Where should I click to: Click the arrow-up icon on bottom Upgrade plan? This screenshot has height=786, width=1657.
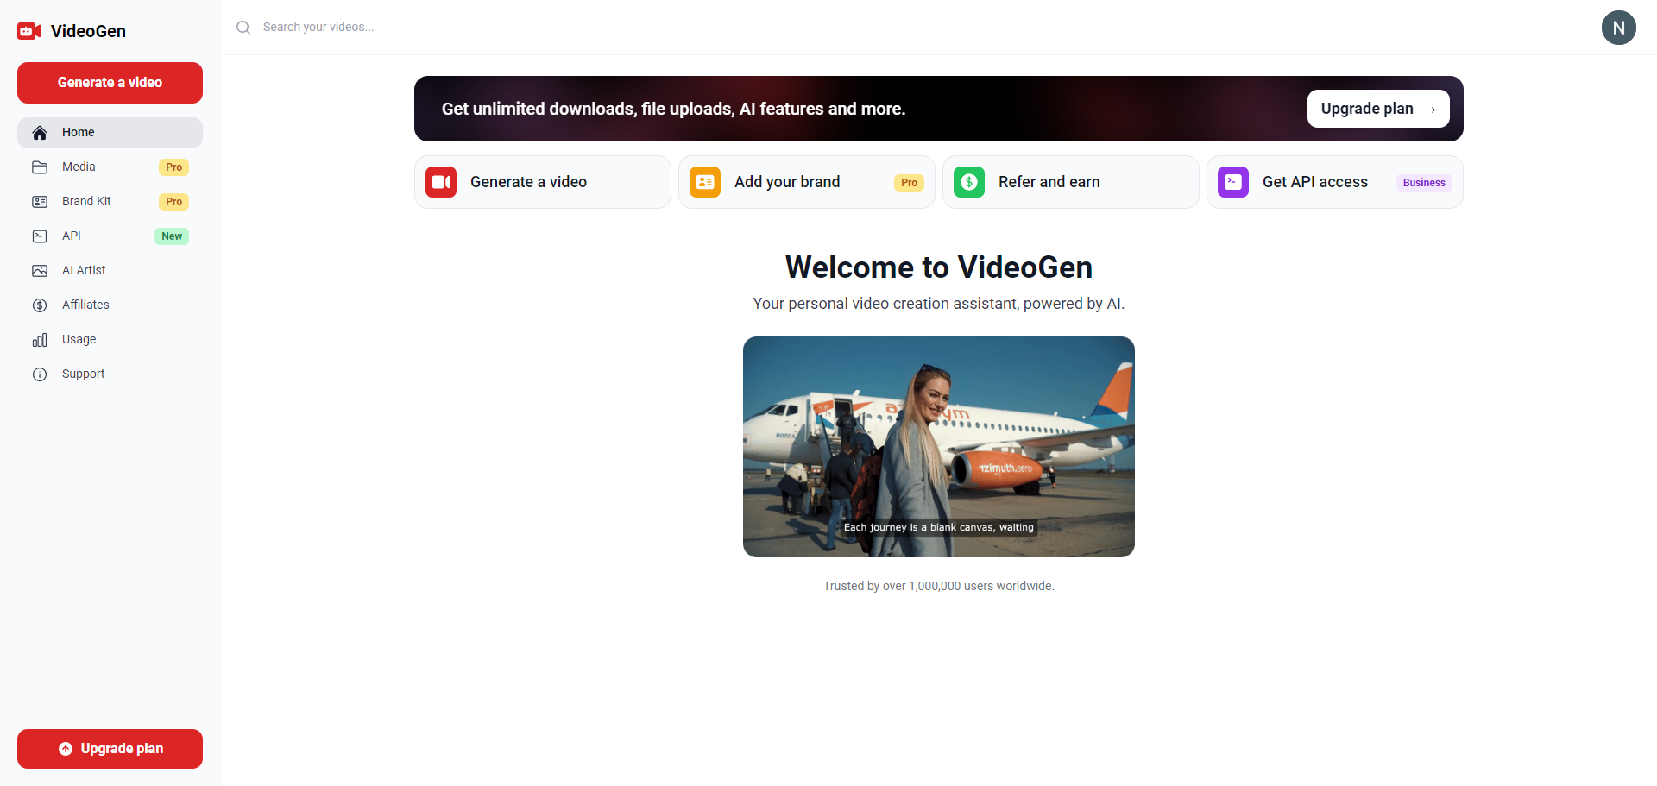(66, 749)
